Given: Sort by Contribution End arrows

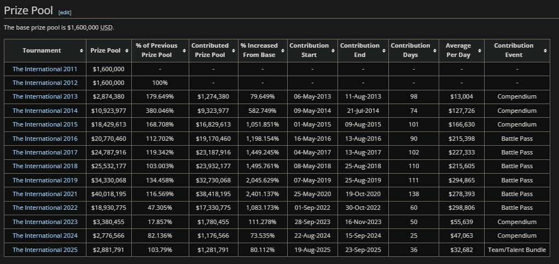Looking at the screenshot, I should pyautogui.click(x=384, y=50).
